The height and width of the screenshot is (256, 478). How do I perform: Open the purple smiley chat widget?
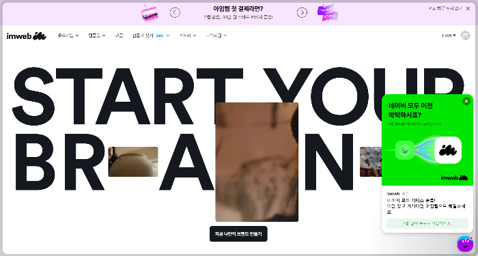465,244
